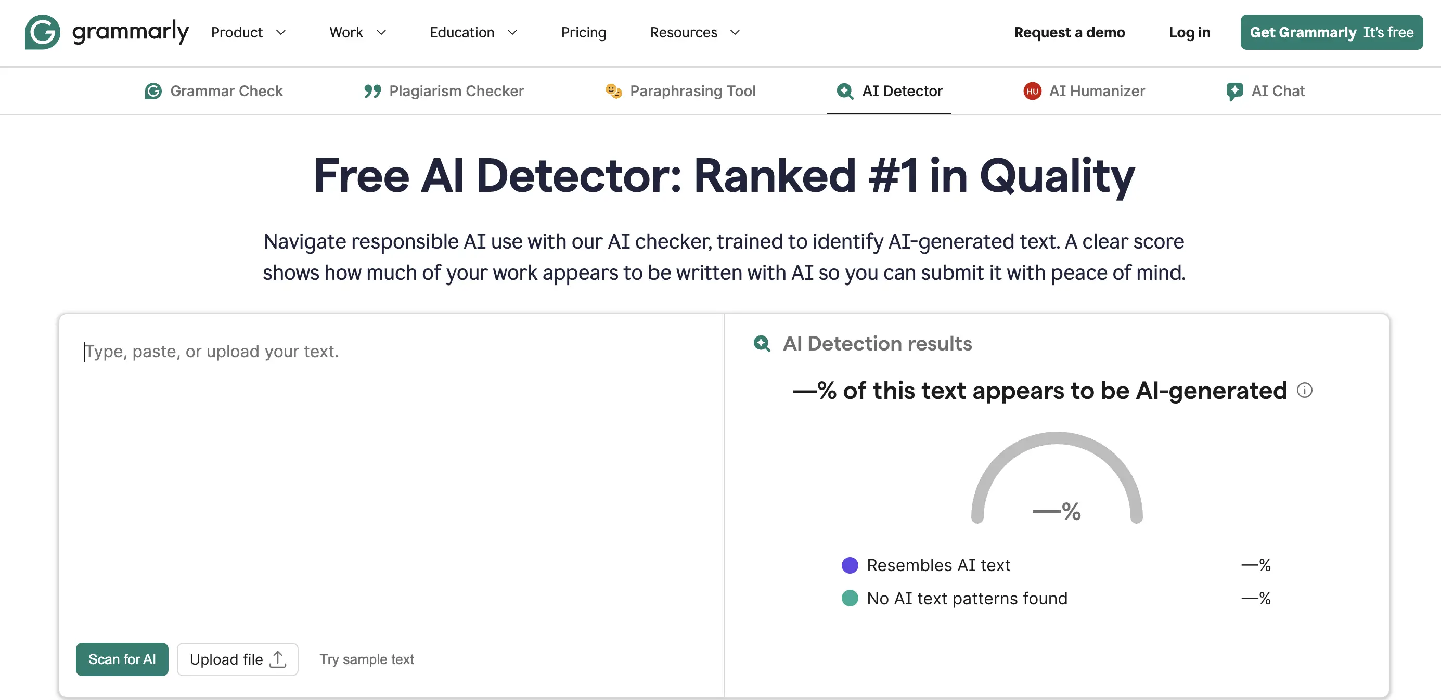Click the AI Chat sparkle bubble icon
Image resolution: width=1441 pixels, height=700 pixels.
click(x=1234, y=91)
